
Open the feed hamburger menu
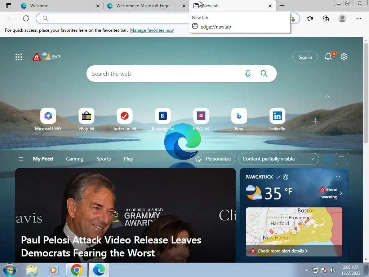[21, 159]
